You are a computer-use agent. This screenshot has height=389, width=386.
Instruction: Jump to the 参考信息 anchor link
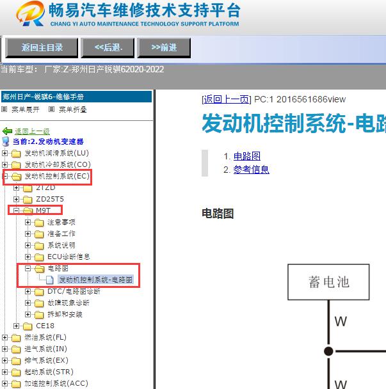(x=251, y=170)
